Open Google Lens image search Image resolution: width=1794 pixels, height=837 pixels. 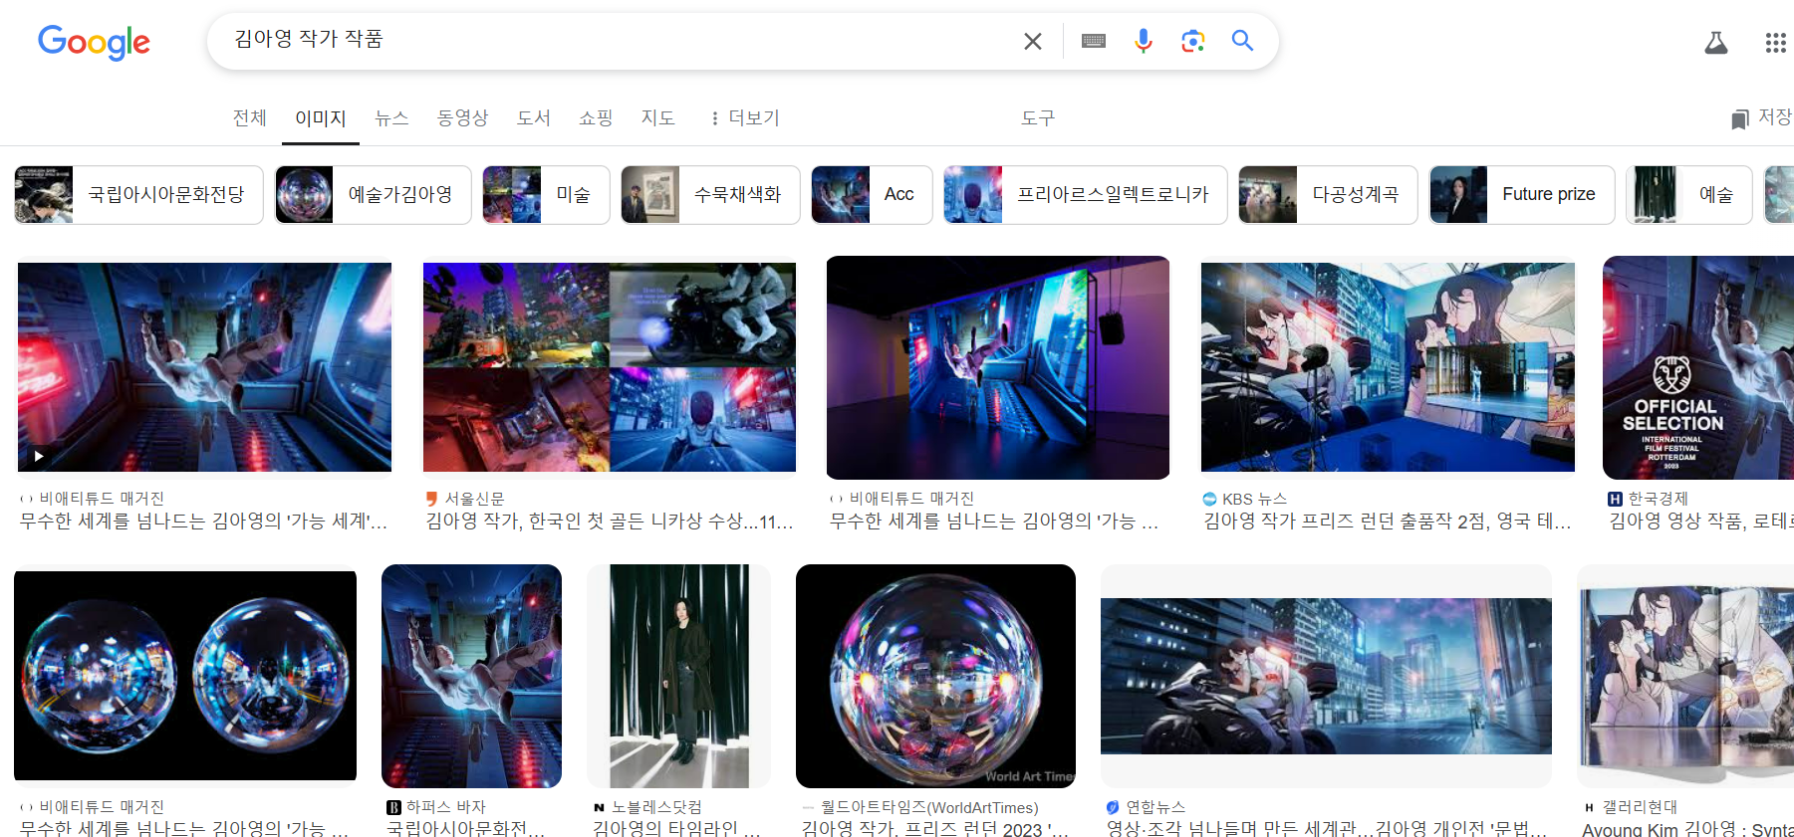click(1192, 41)
